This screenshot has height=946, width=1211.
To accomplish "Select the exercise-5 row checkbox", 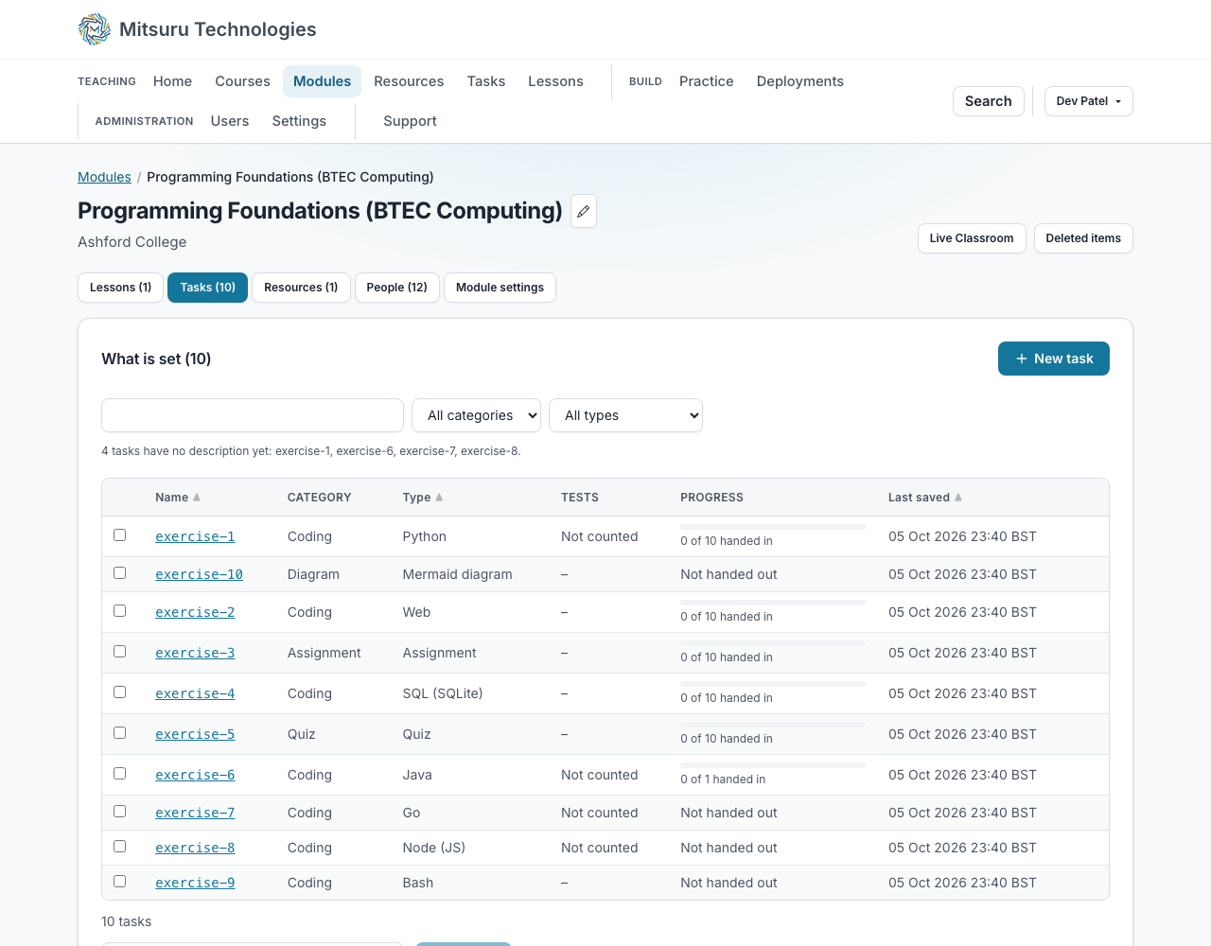I will (x=120, y=733).
